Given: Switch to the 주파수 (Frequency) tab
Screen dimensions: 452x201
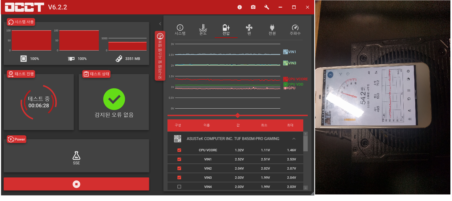Looking at the screenshot, I should click(x=295, y=30).
